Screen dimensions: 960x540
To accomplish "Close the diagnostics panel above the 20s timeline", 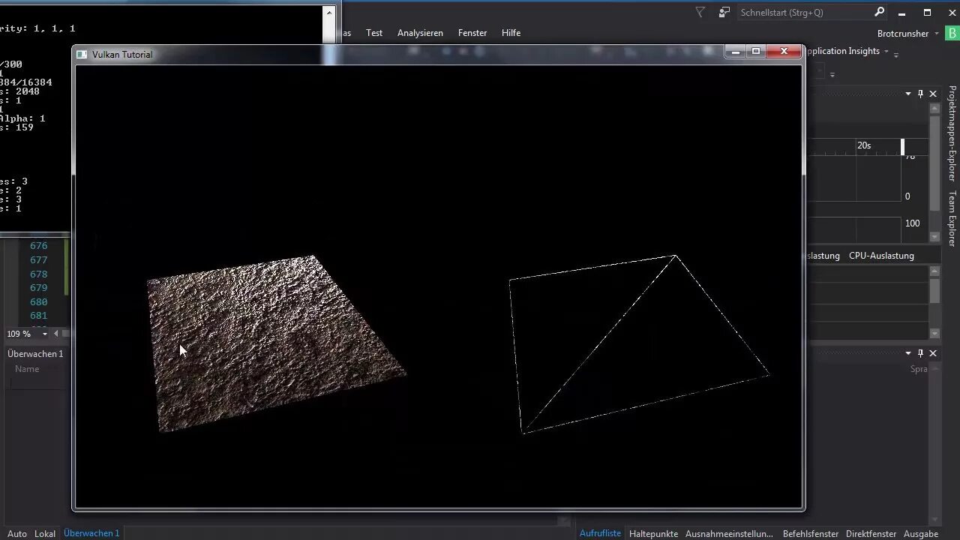I will point(933,94).
